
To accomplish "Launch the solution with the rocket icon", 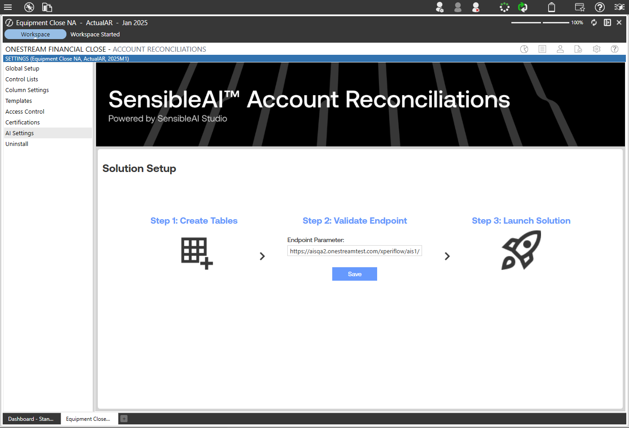I will (x=521, y=250).
